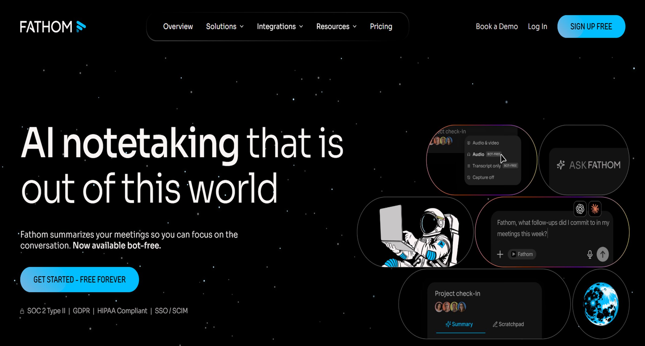
Task: Click the GDPR text
Action: pyautogui.click(x=81, y=311)
